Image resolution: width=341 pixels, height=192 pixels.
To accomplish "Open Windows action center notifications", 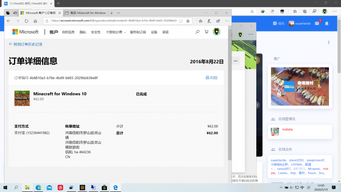I will pos(333,187).
